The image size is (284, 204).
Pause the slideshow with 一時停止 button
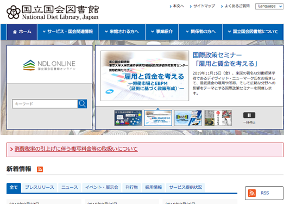coord(249,118)
